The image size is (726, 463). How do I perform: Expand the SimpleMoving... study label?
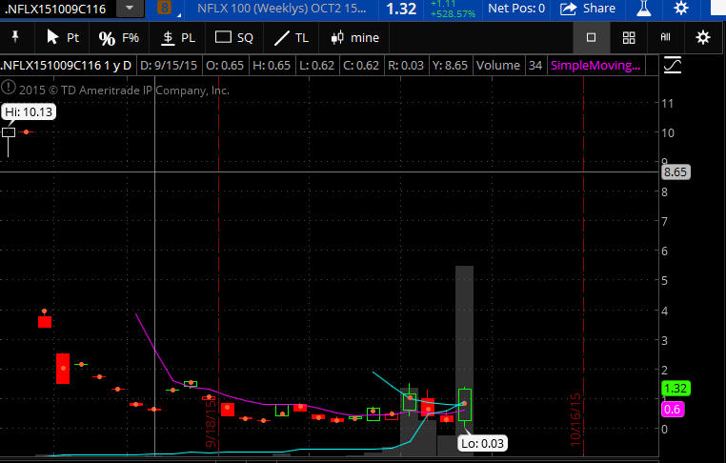click(595, 66)
